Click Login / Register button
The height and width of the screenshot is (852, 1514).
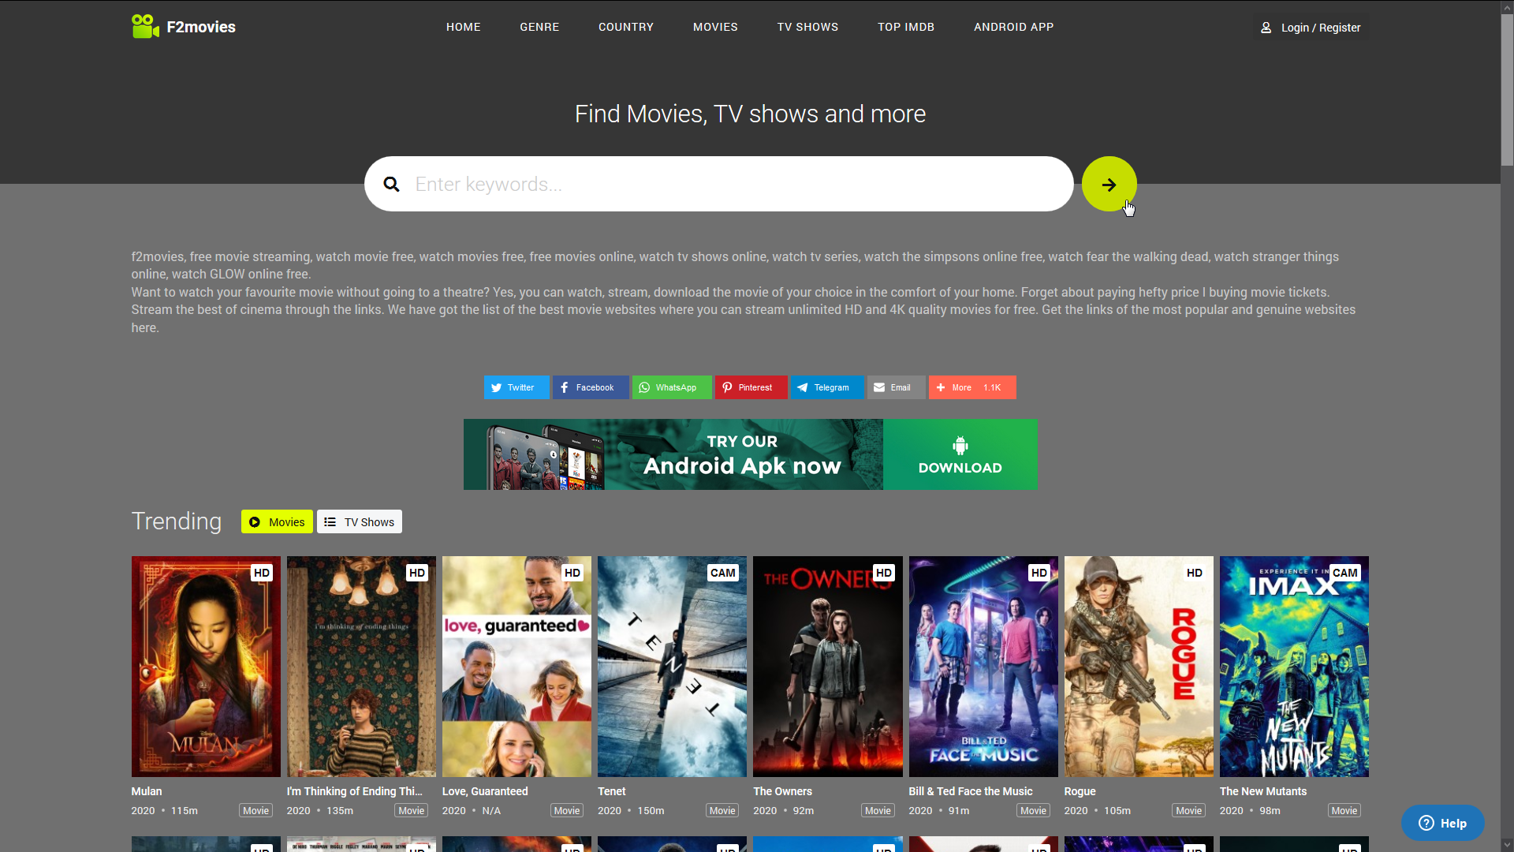click(x=1311, y=28)
